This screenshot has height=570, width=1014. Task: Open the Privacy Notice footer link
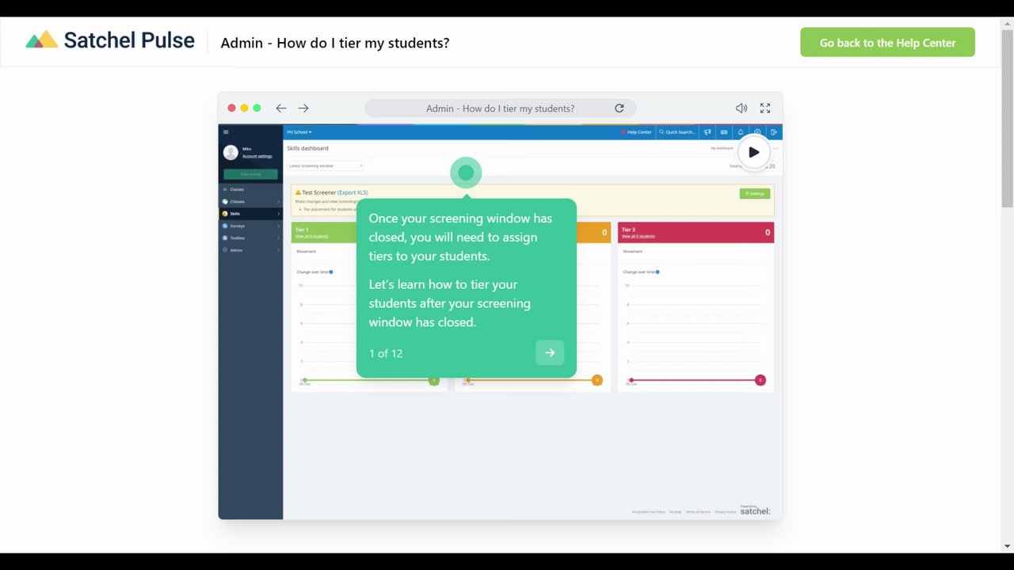point(726,512)
